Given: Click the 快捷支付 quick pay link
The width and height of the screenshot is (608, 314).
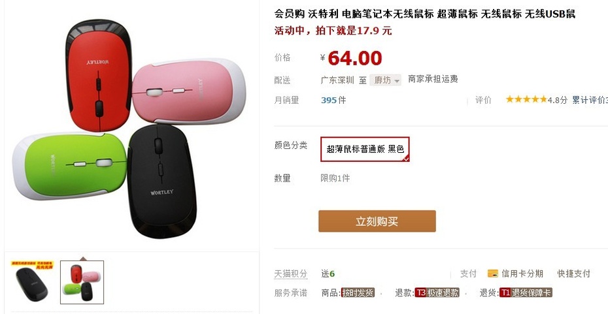Looking at the screenshot, I should click(x=573, y=274).
